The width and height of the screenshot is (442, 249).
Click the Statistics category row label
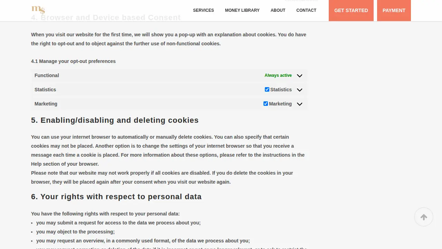pos(45,90)
